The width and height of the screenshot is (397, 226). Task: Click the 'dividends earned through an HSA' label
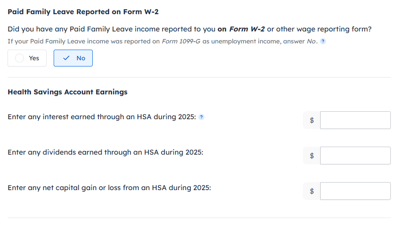click(105, 152)
